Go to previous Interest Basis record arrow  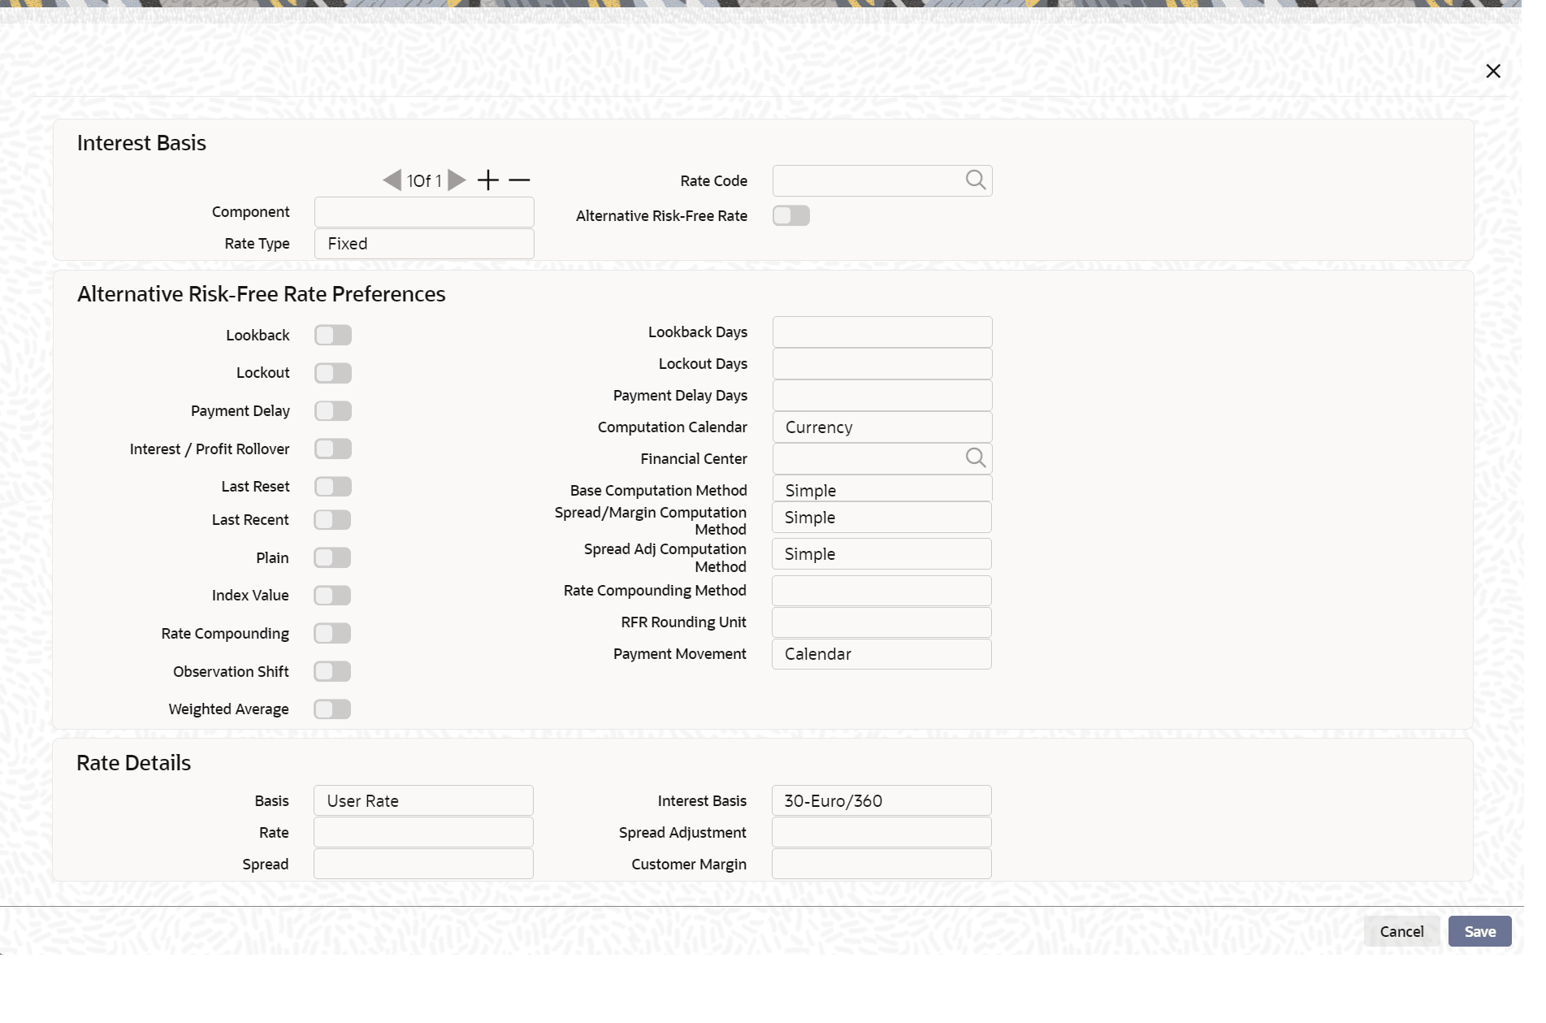[x=392, y=180]
